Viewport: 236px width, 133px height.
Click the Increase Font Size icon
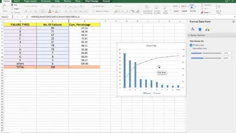click(x=53, y=6)
